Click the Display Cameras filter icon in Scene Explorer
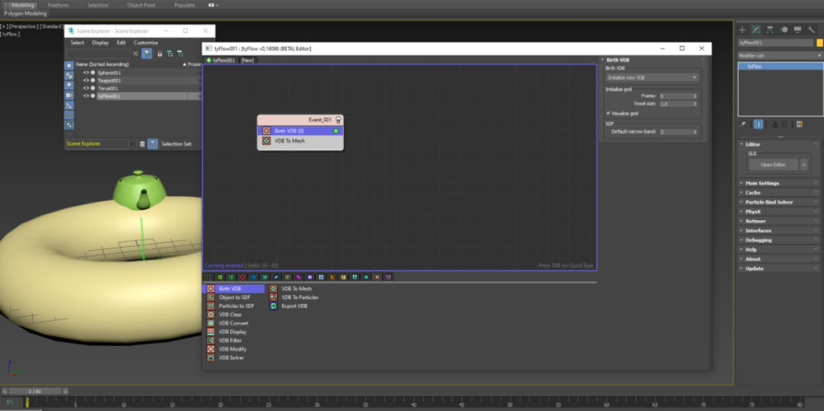 point(68,95)
